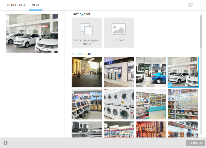
Task: Click the add image icon
Action: (x=190, y=5)
